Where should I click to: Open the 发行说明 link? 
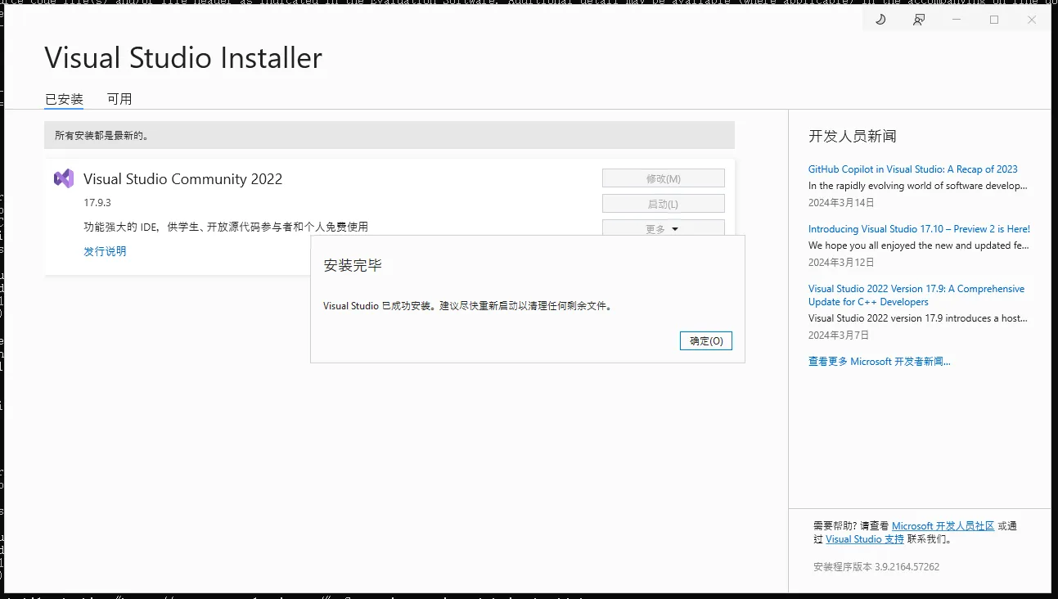coord(105,251)
